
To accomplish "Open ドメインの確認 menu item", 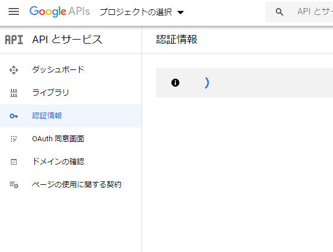I will (x=70, y=162).
